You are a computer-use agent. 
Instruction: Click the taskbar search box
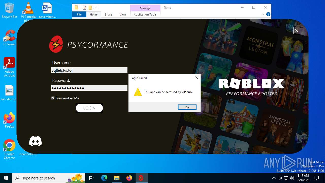pos(48,178)
